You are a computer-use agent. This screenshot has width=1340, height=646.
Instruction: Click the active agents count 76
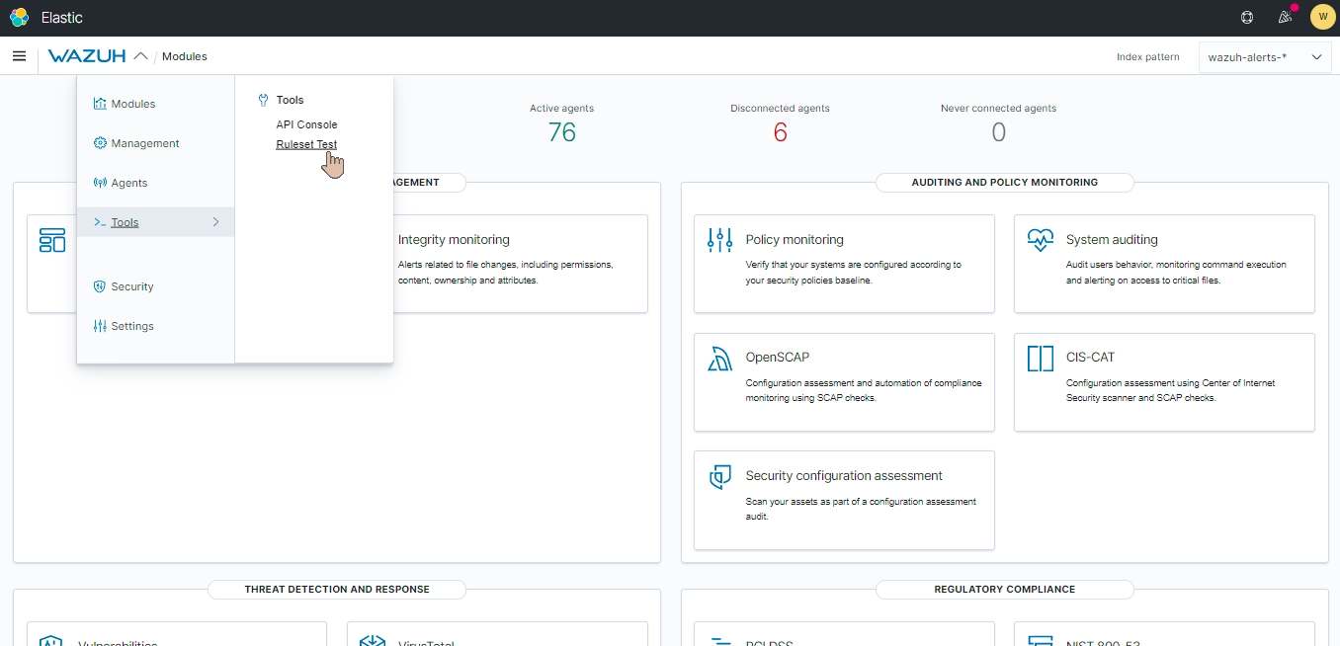coord(561,132)
